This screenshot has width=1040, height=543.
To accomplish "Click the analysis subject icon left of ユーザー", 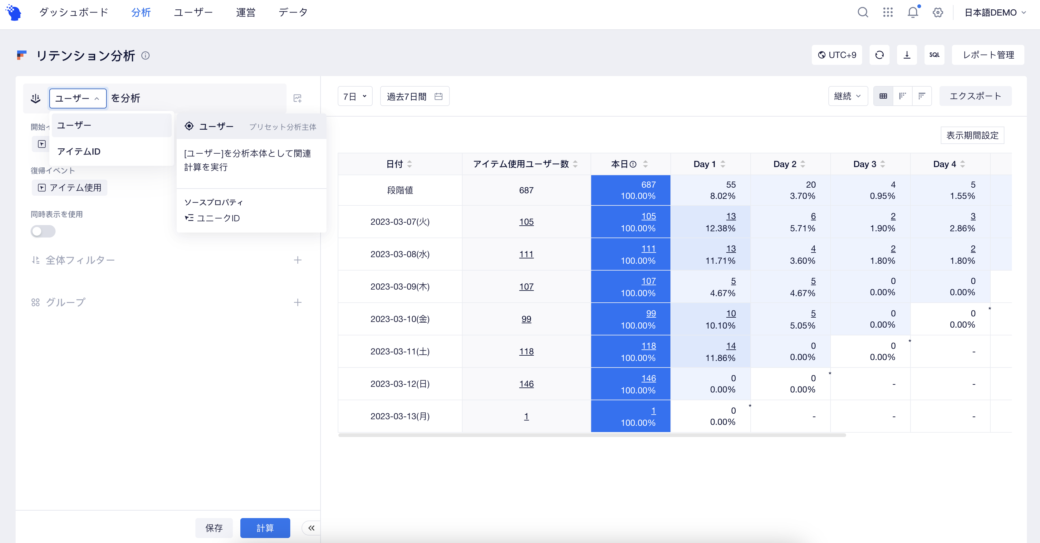I will pyautogui.click(x=36, y=99).
